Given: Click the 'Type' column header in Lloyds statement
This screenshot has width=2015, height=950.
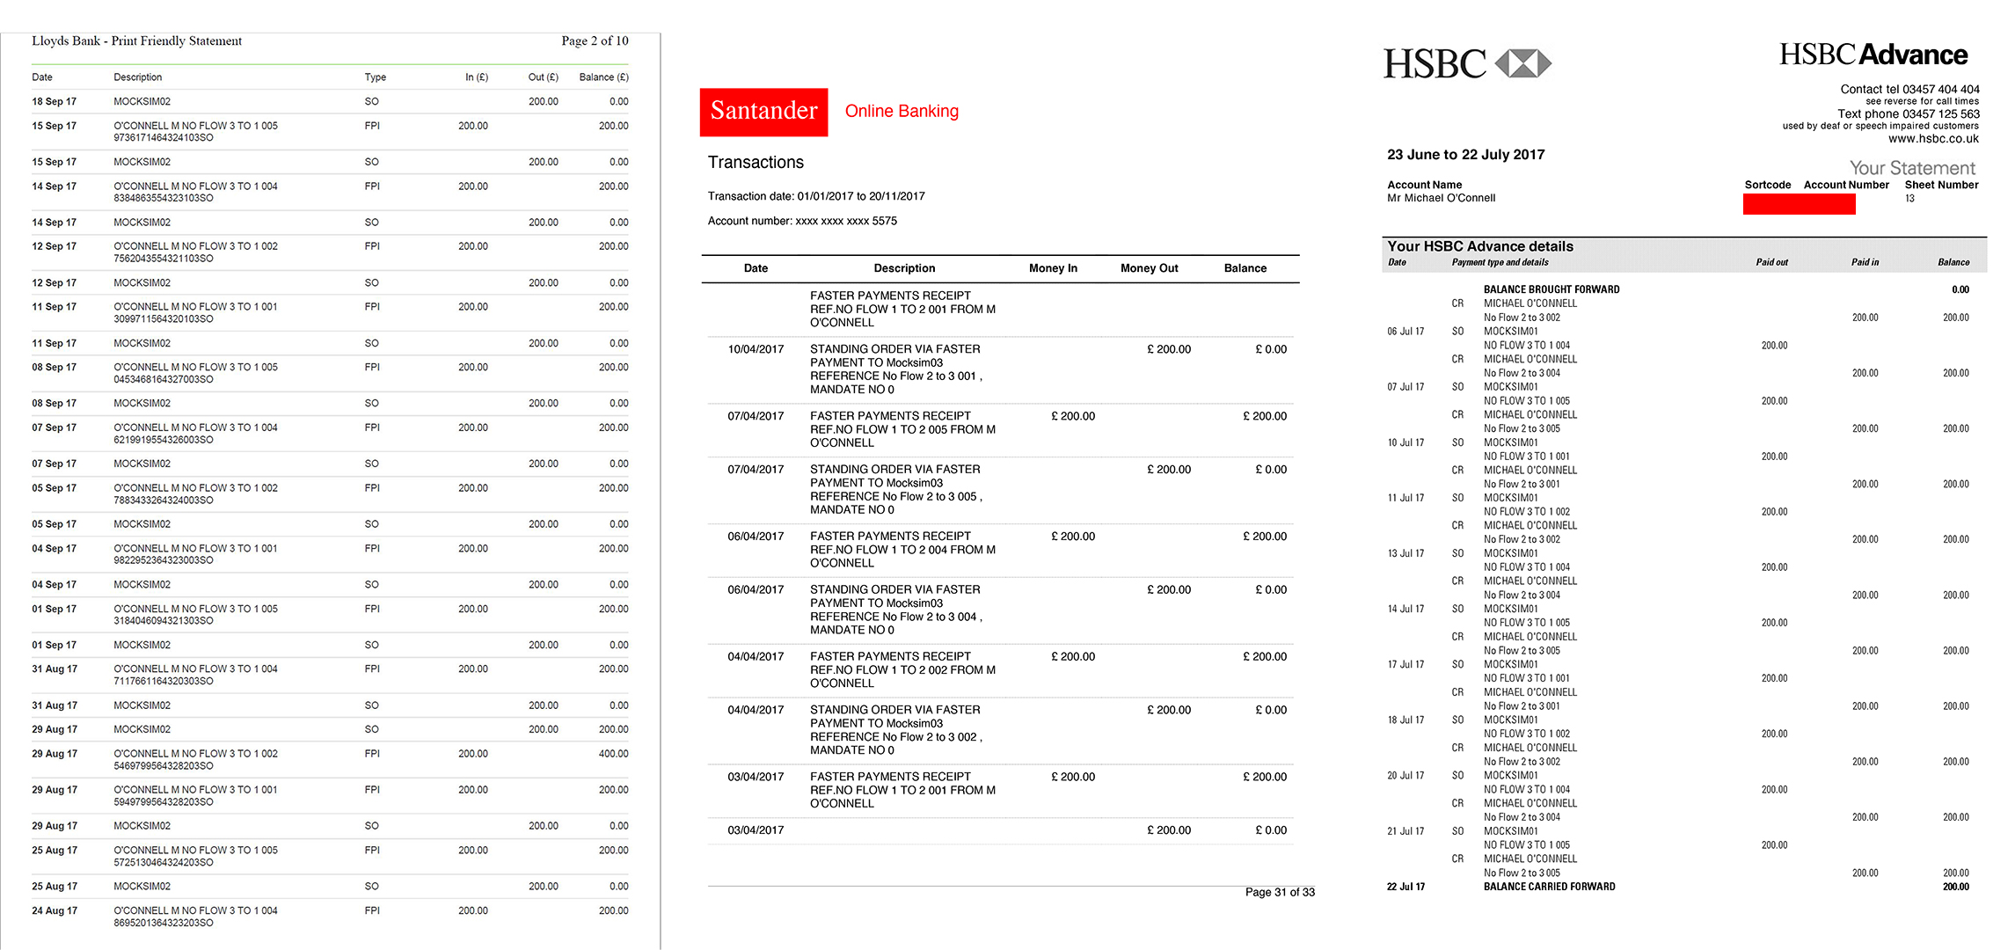Looking at the screenshot, I should 376,77.
